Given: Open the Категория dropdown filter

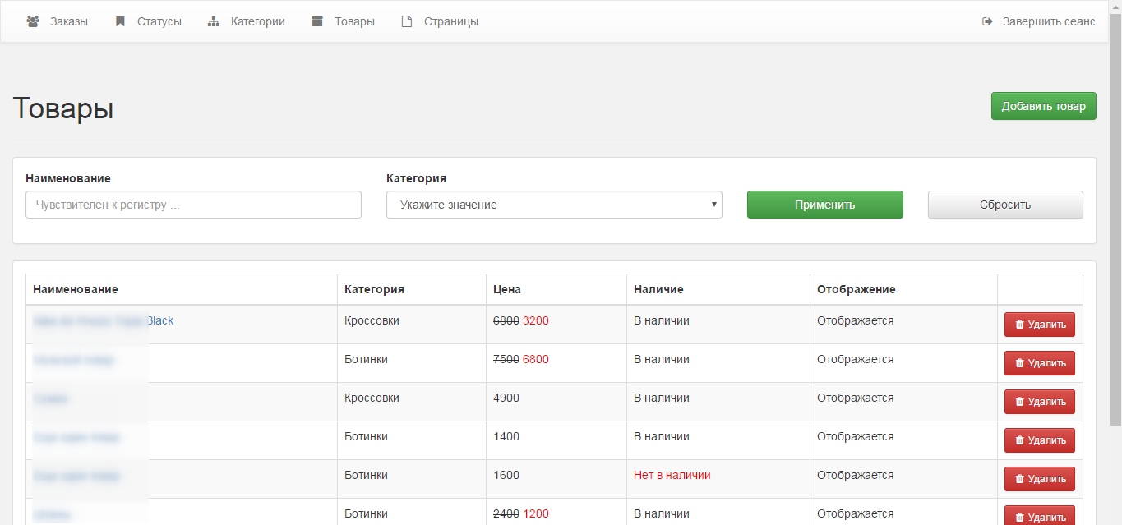Looking at the screenshot, I should 553,205.
